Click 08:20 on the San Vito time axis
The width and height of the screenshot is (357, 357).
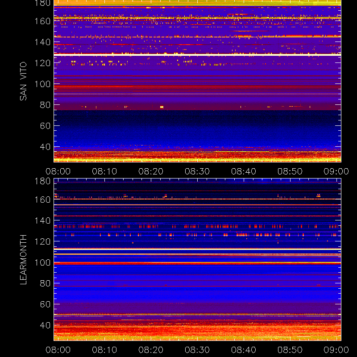(x=151, y=171)
